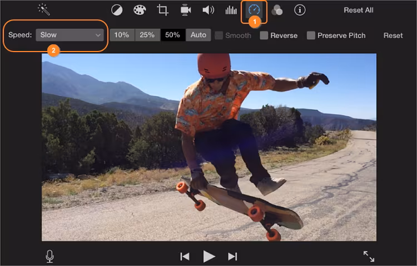
Task: Open the color balance tool
Action: pos(117,10)
